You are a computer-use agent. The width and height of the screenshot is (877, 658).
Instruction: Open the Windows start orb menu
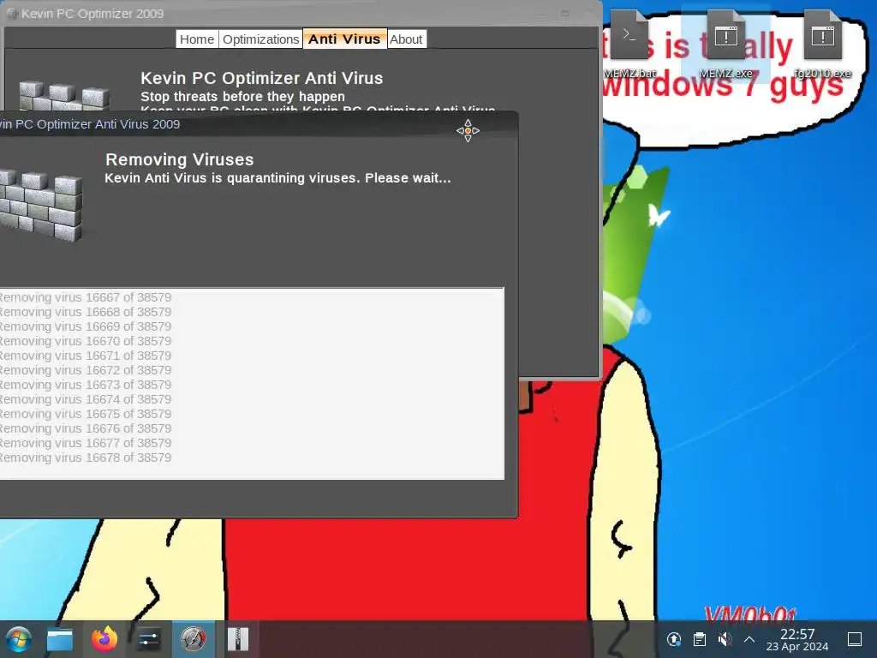point(19,639)
